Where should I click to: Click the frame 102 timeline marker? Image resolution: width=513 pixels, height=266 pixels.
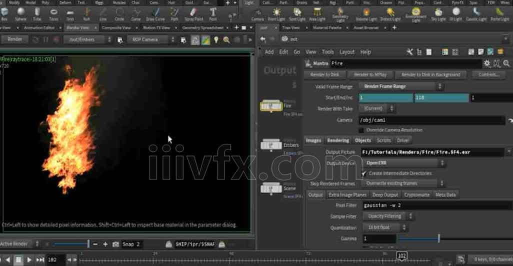pos(401,255)
